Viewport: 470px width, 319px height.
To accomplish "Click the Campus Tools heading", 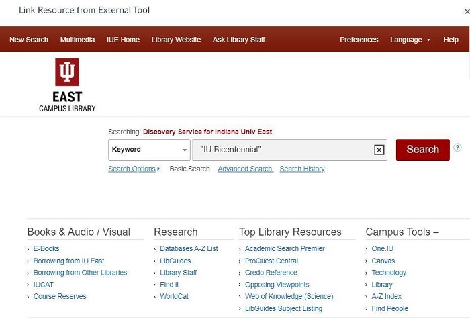I will point(402,232).
